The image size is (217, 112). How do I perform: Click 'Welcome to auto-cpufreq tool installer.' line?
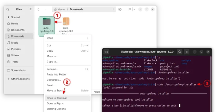coord(128,100)
